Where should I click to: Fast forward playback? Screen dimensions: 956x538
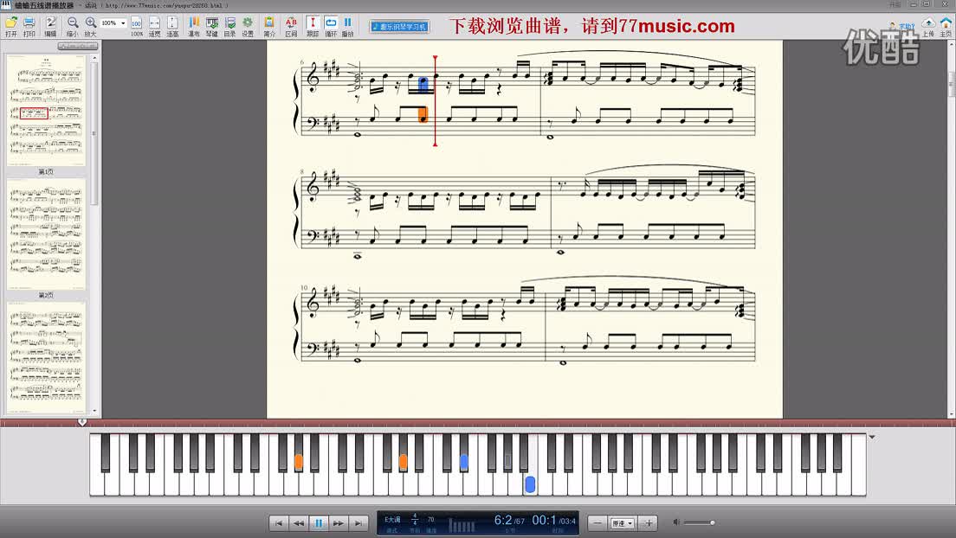pyautogui.click(x=339, y=522)
